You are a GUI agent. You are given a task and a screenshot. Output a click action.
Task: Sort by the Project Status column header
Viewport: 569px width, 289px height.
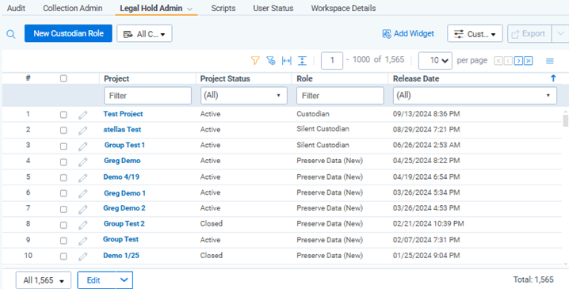(225, 78)
